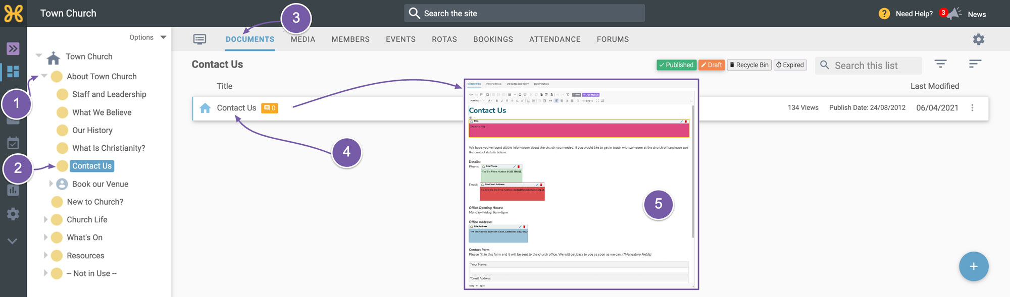Image resolution: width=1010 pixels, height=297 pixels.
Task: Open the Options dropdown
Action: coord(147,37)
